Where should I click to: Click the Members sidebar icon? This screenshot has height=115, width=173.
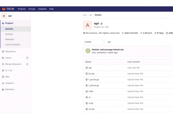click(3, 90)
